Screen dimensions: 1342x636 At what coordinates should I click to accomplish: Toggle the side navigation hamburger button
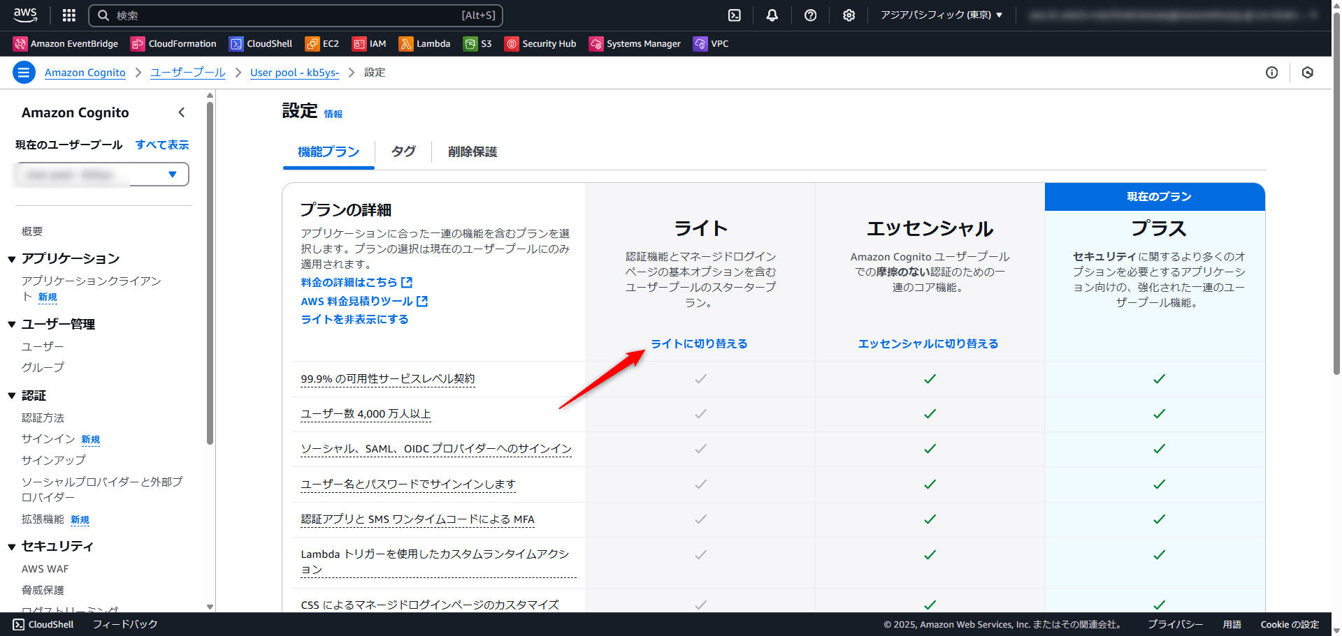click(24, 72)
